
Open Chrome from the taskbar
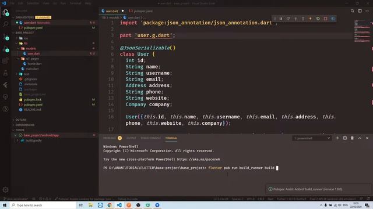click(x=110, y=205)
